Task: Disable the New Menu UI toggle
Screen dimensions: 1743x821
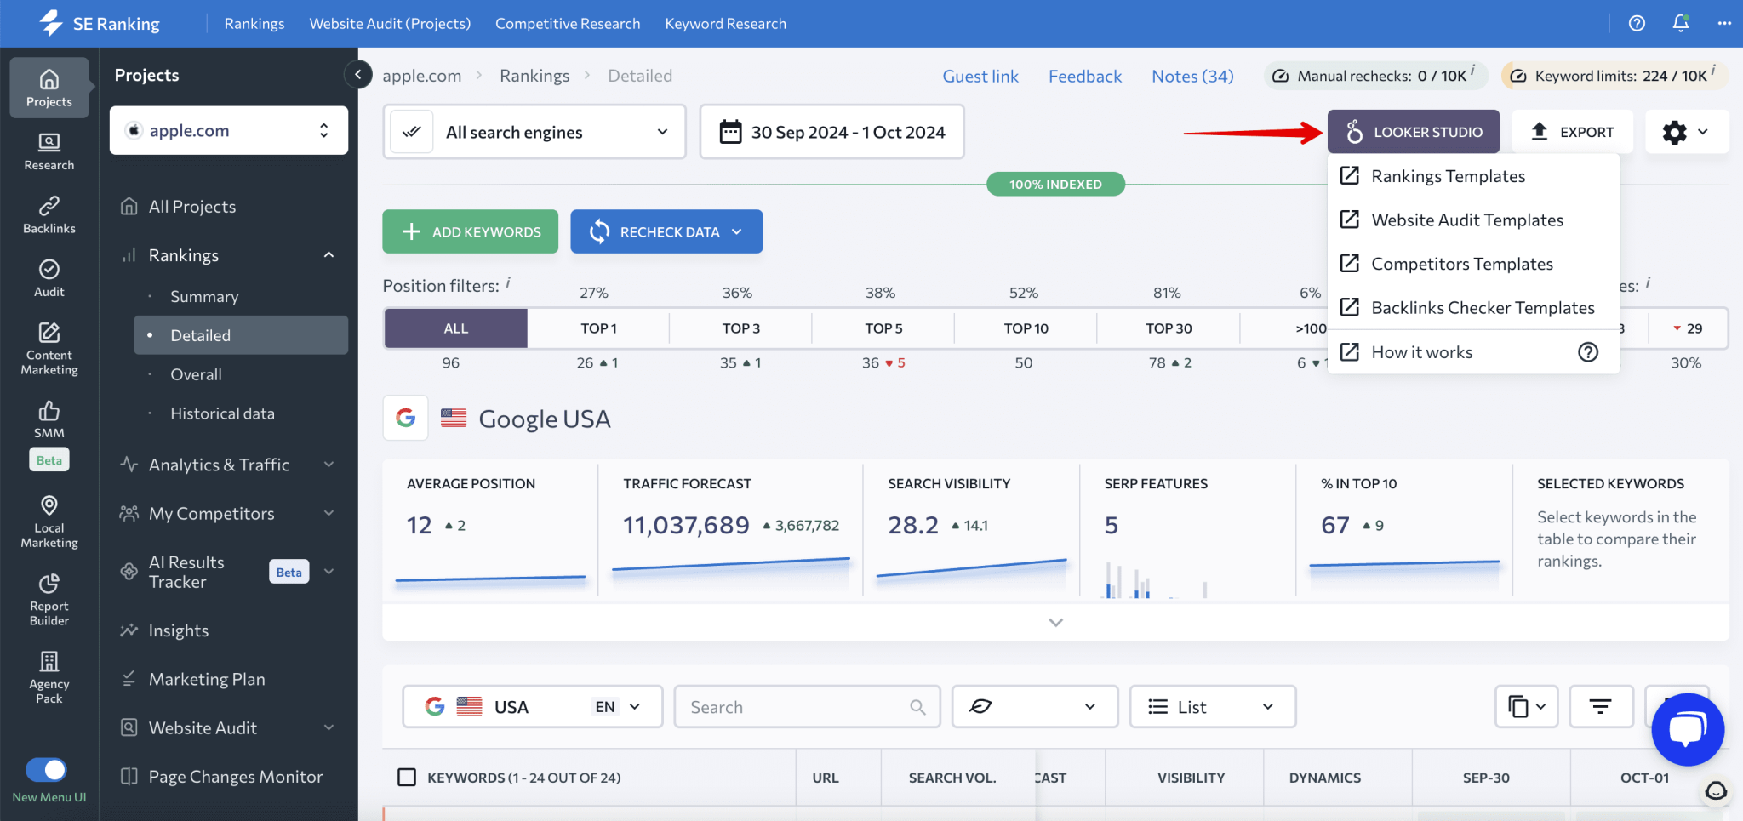Action: coord(48,769)
